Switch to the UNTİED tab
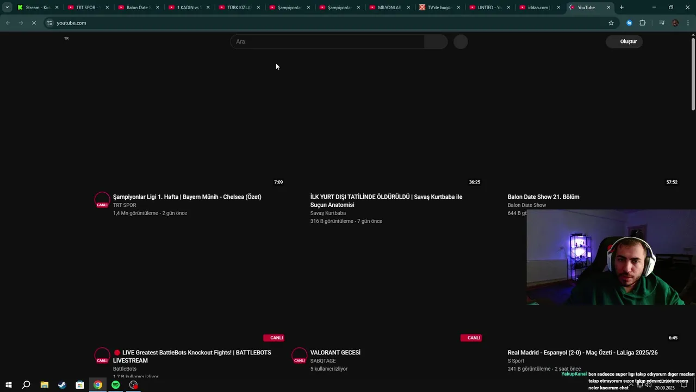The height and width of the screenshot is (392, 696). (489, 8)
